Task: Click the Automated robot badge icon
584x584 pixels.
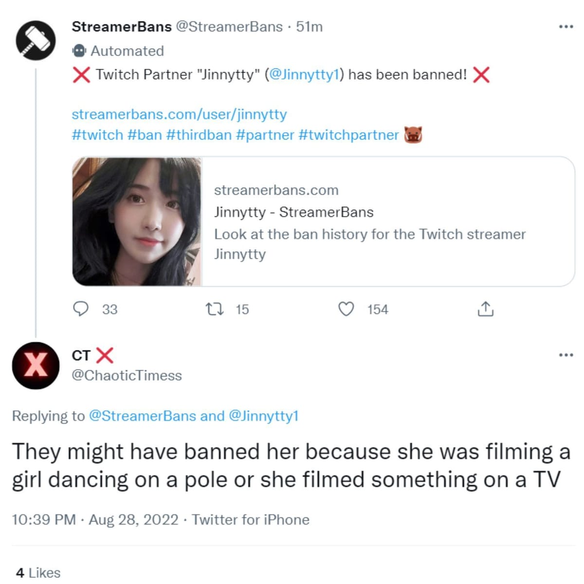Action: coord(79,50)
